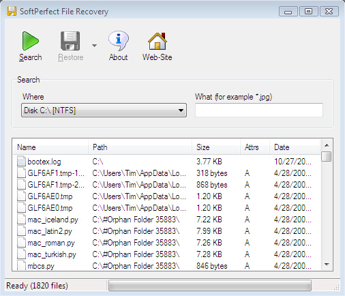The image size is (345, 296).
Task: Select the GLF6AE0.tmp row sized 1.20 KB below the 868 bytes row
Action: click(x=167, y=196)
